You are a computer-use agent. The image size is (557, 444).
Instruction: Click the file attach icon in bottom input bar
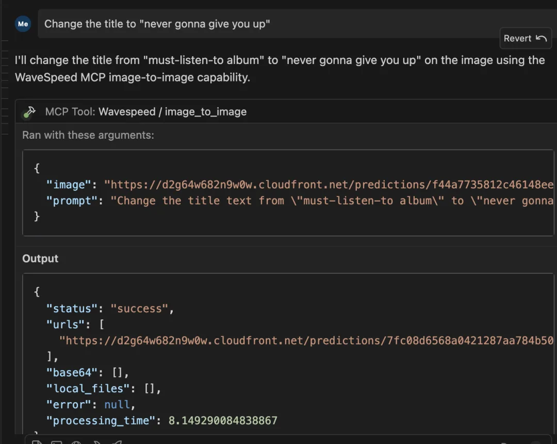point(37,442)
